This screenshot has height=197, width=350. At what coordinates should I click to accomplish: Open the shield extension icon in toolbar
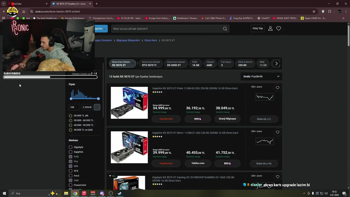(x=323, y=11)
